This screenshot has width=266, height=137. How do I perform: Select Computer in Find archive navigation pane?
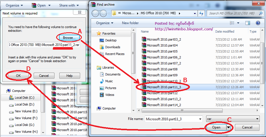coord(109,108)
